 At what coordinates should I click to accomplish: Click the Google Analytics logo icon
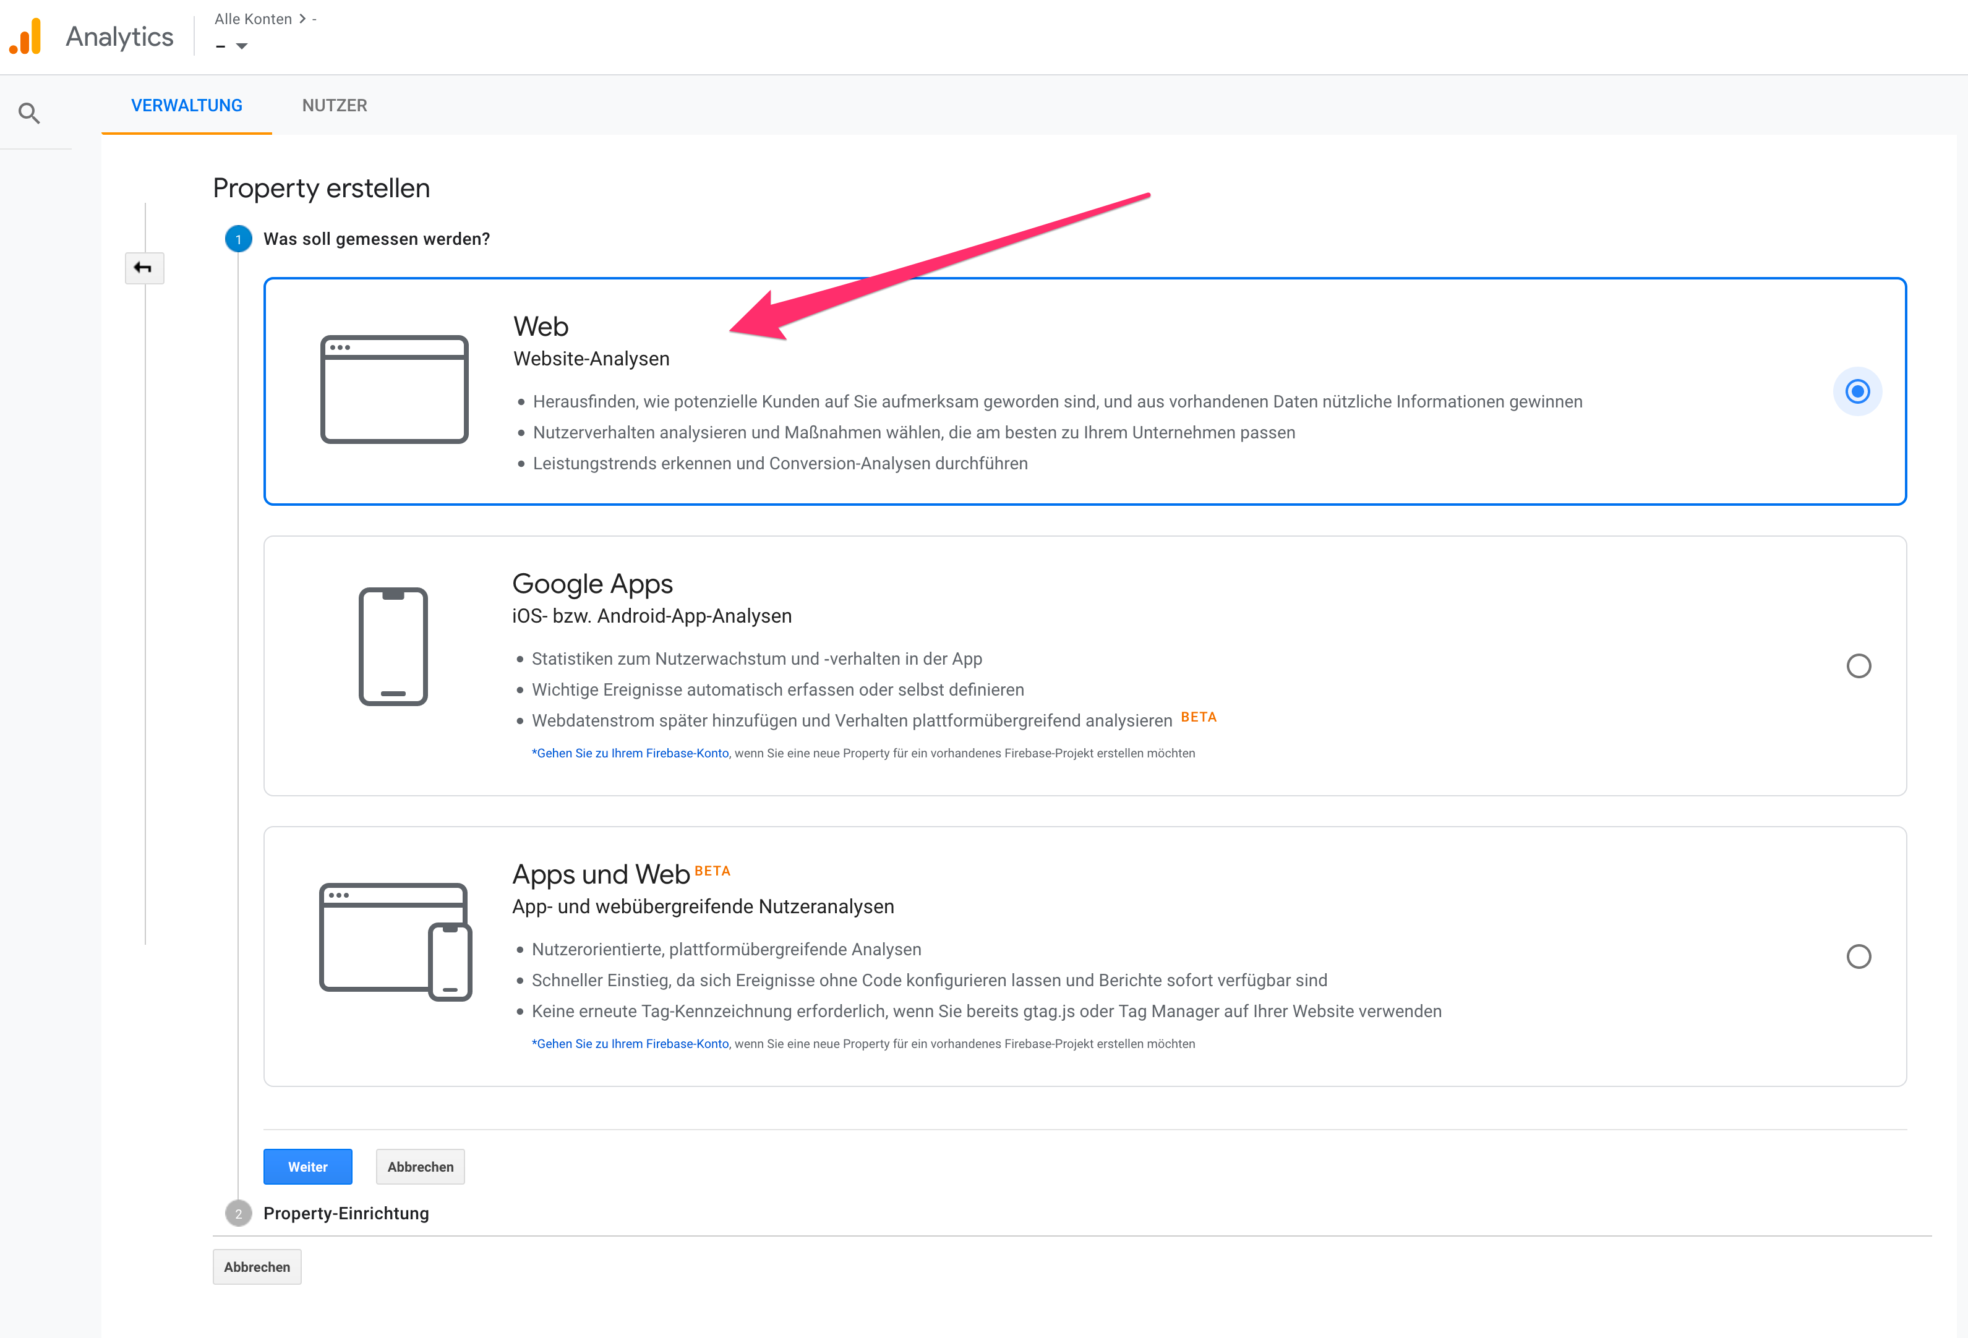(25, 36)
